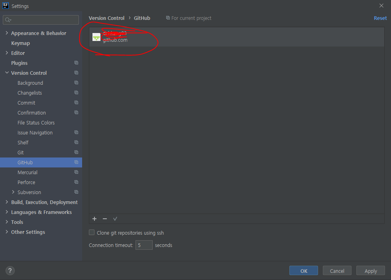Select Issue Navigation settings
The image size is (391, 280).
(x=35, y=133)
